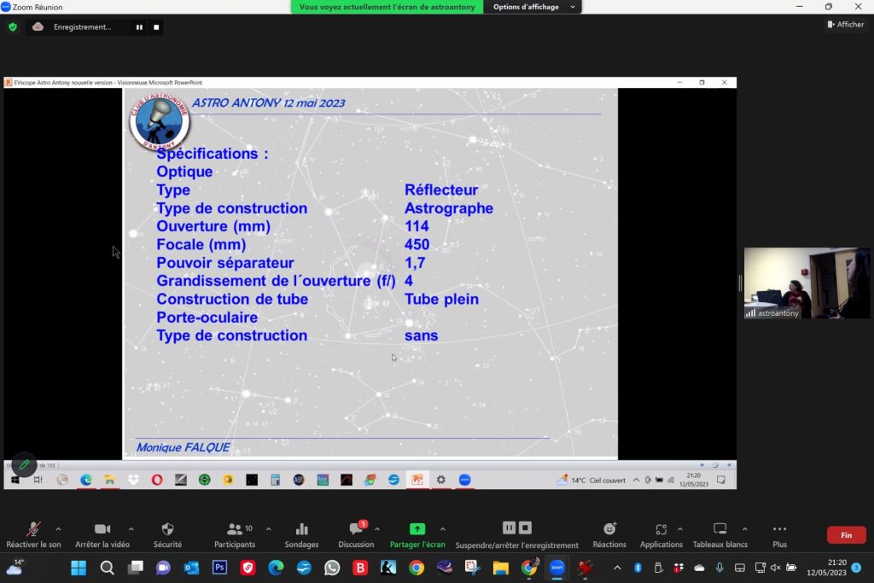This screenshot has height=583, width=874.
Task: Stop recording in the bottom meeting toolbar
Action: point(525,528)
